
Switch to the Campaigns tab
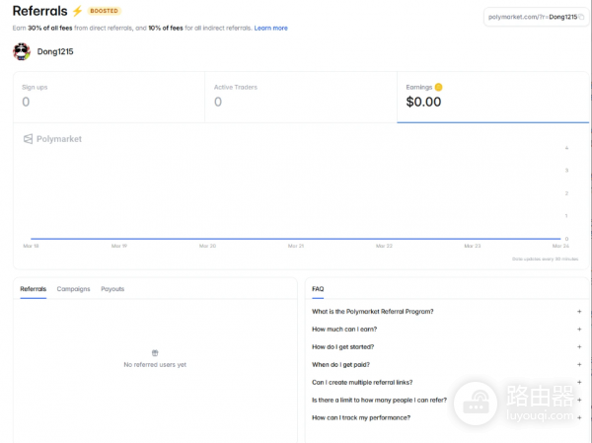click(x=73, y=289)
